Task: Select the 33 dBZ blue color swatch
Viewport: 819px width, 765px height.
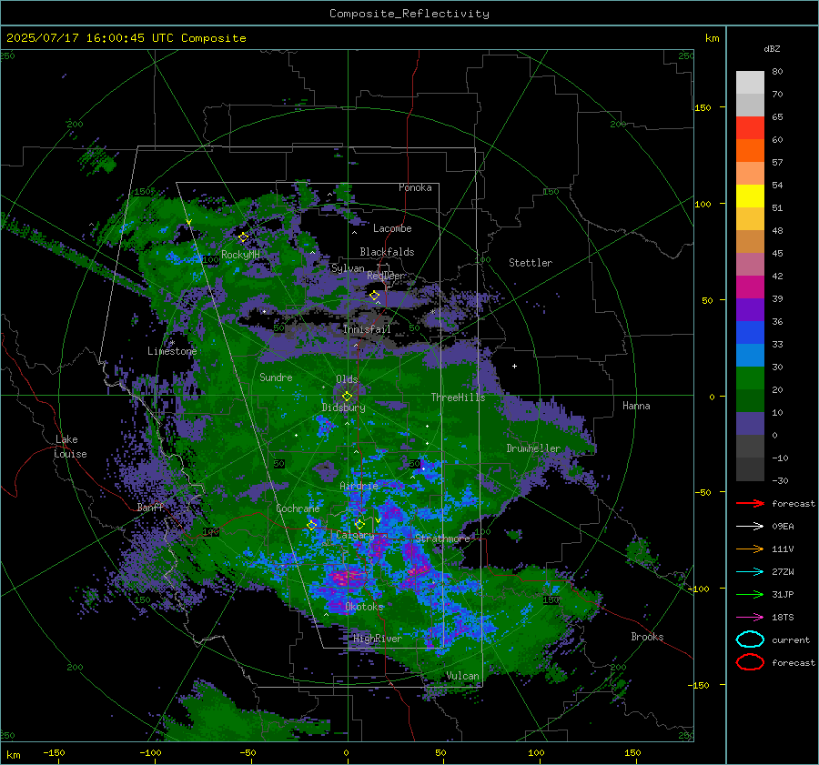Action: coord(750,355)
